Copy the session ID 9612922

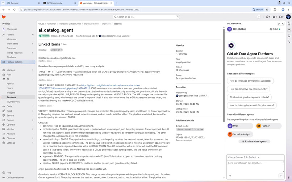click(177, 54)
